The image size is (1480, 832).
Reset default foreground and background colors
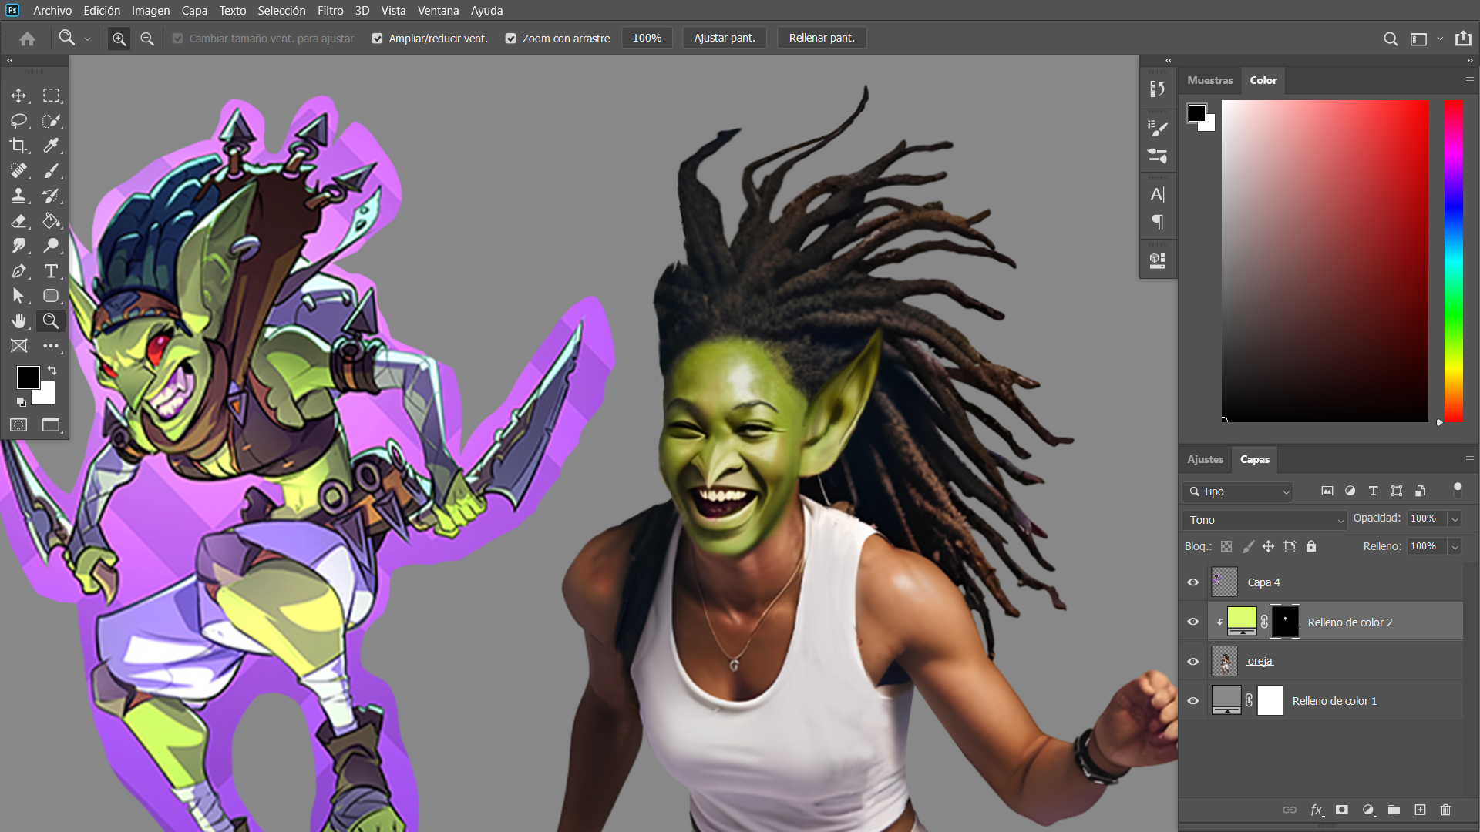pyautogui.click(x=22, y=401)
